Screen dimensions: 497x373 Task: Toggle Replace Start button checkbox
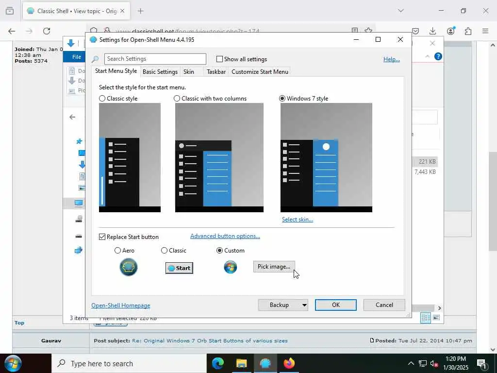point(102,237)
